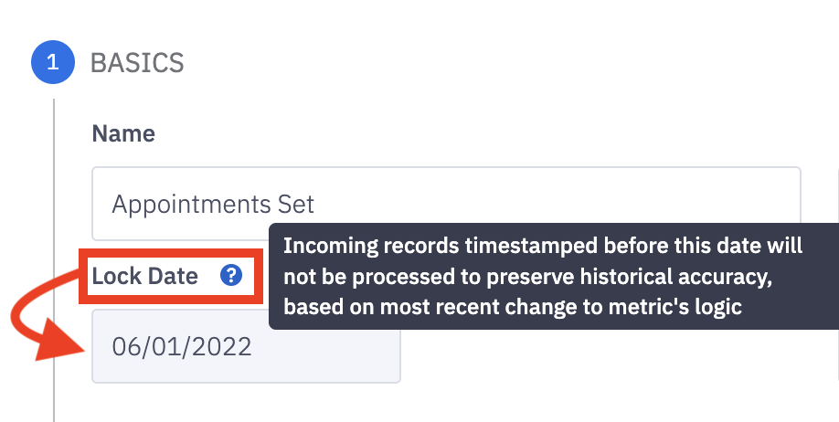Click the dark tooltip box
This screenshot has width=839, height=422.
point(553,276)
